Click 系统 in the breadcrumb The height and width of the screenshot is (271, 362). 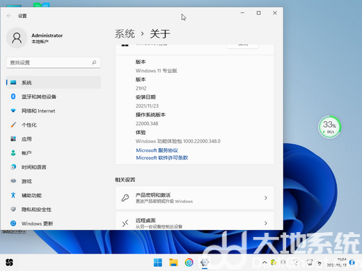(125, 34)
